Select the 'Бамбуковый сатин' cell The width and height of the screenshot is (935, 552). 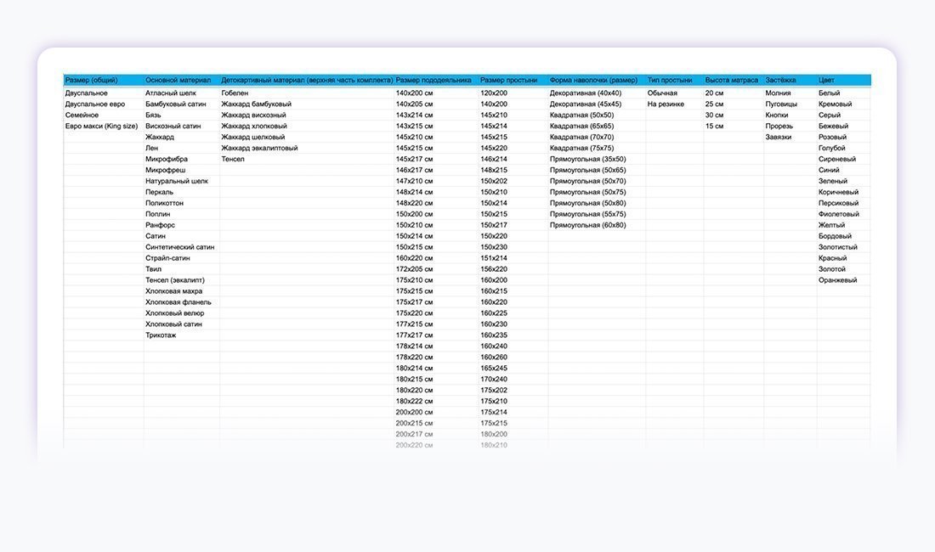(x=176, y=104)
